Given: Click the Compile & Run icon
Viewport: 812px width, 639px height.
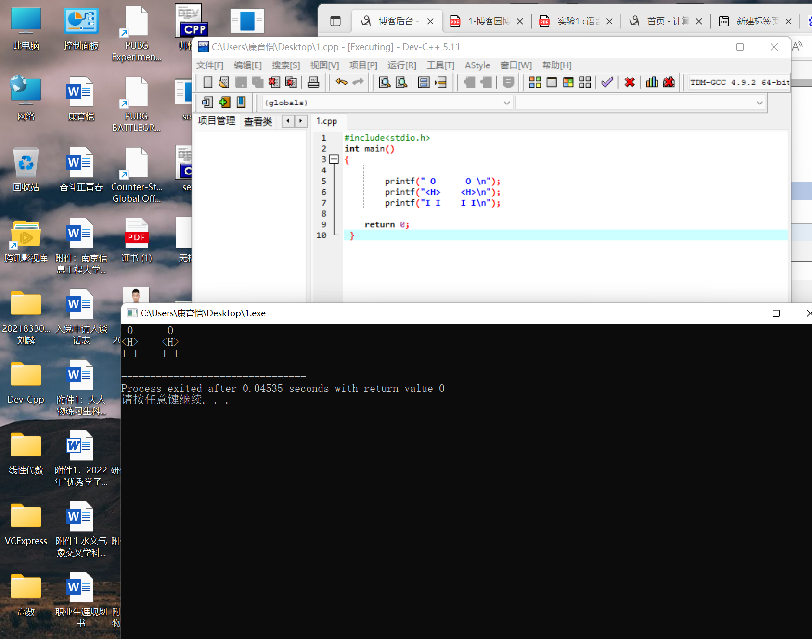Looking at the screenshot, I should click(x=568, y=82).
